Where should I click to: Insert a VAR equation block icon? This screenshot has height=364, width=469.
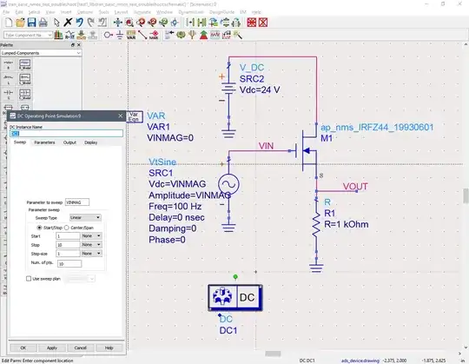[x=131, y=36]
